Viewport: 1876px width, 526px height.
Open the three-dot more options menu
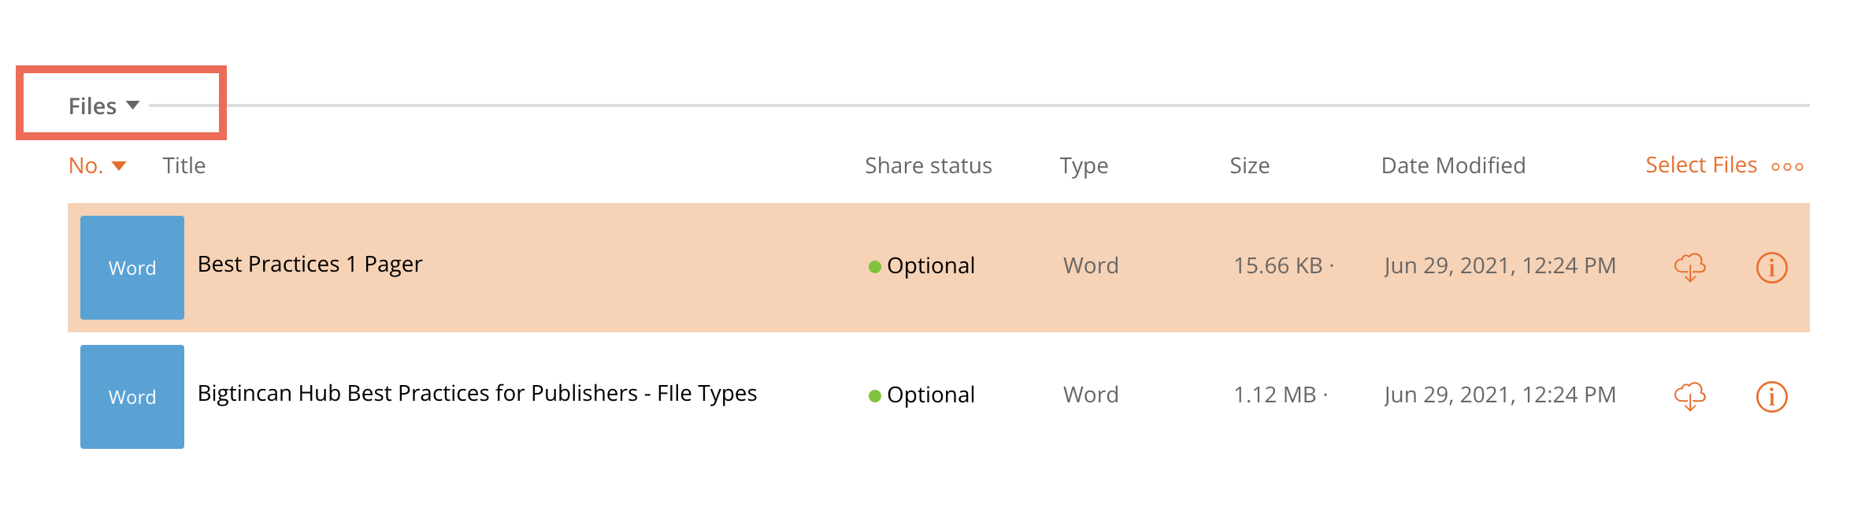1787,167
